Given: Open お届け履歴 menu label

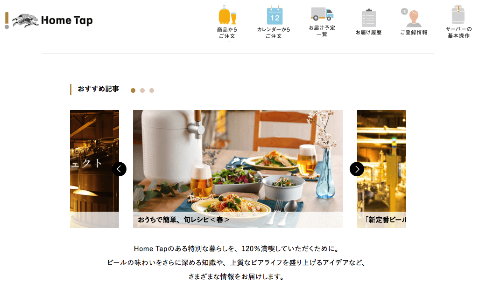Looking at the screenshot, I should 369,32.
